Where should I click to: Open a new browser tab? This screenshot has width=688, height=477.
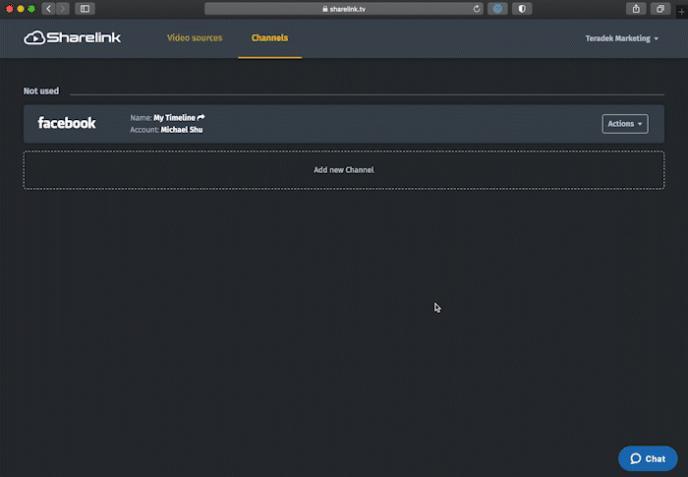680,9
